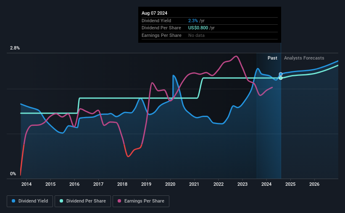Click the 2019 x-axis year label
This screenshot has width=345, height=213.
coord(146,184)
